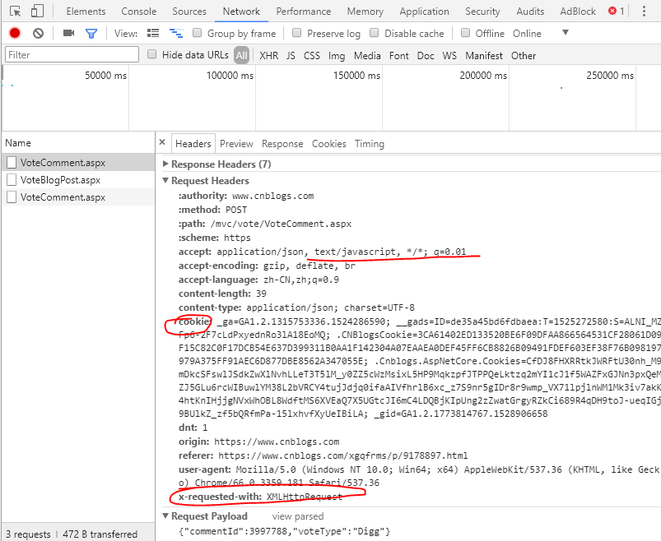Viewport: 661px width, 541px height.
Task: Toggle the device toolbar icon
Action: (38, 12)
